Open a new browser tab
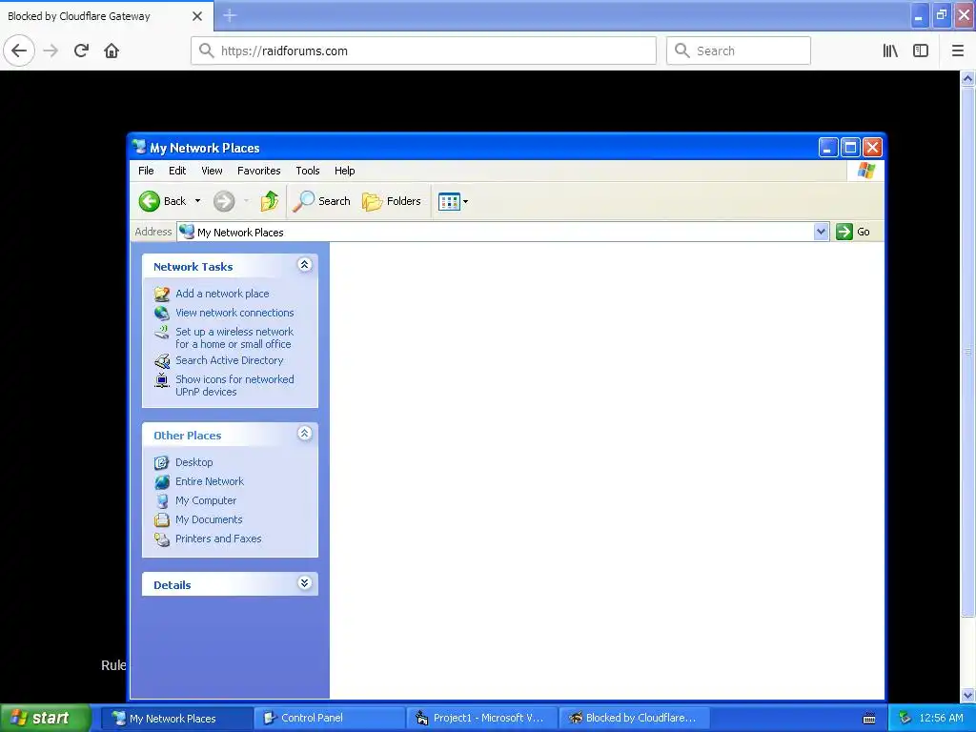The image size is (976, 732). click(x=230, y=15)
